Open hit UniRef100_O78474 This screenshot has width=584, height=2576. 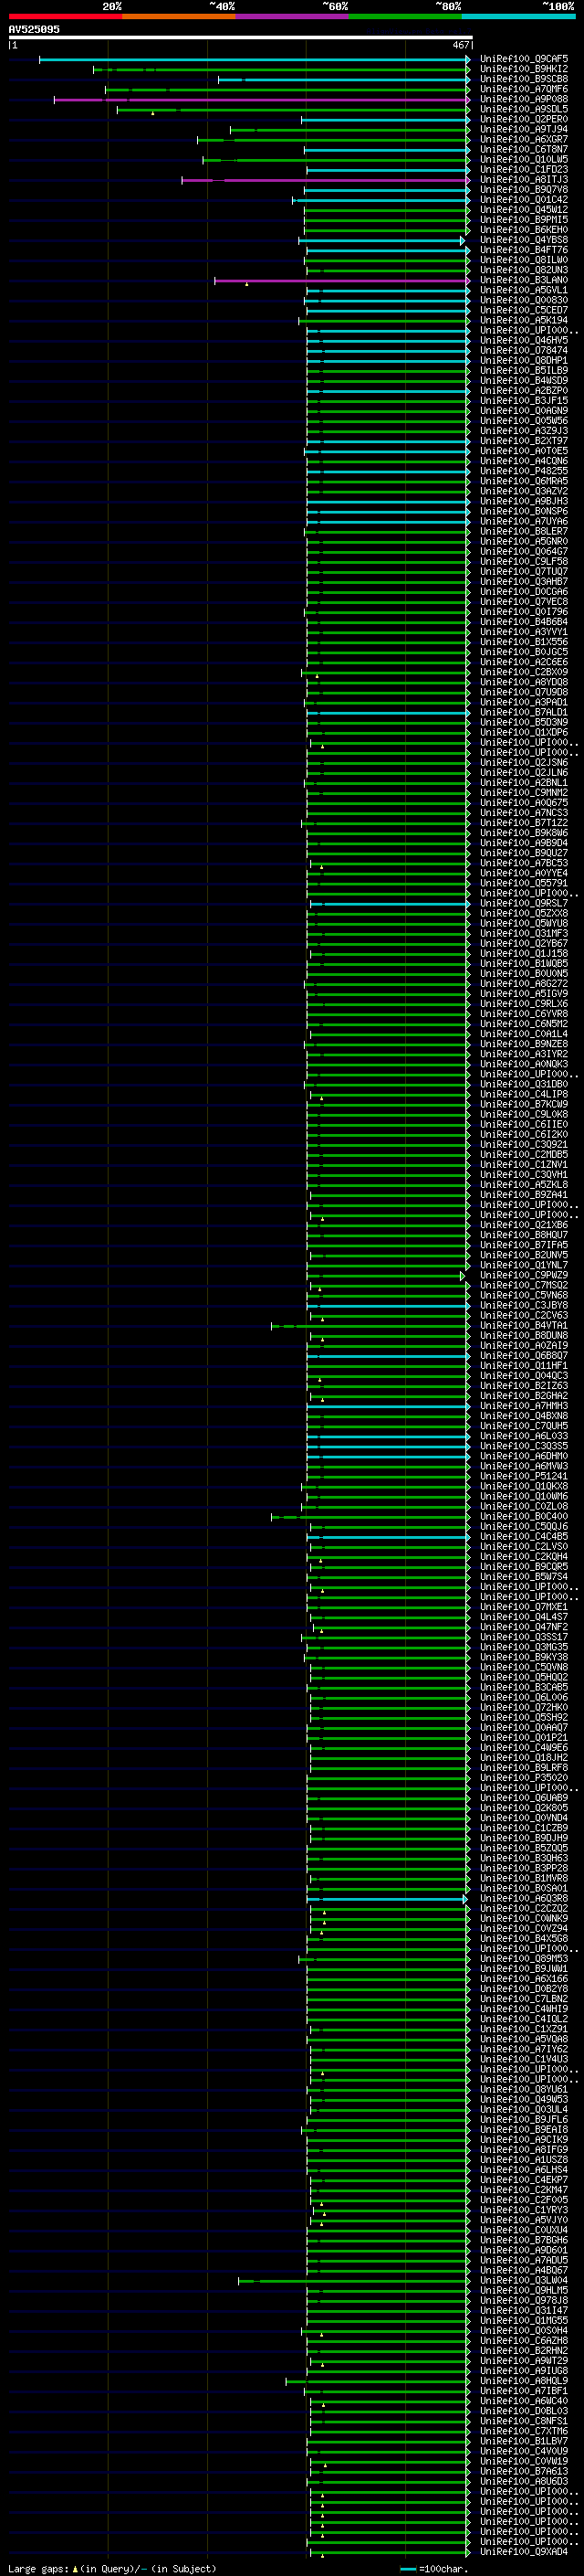point(524,351)
